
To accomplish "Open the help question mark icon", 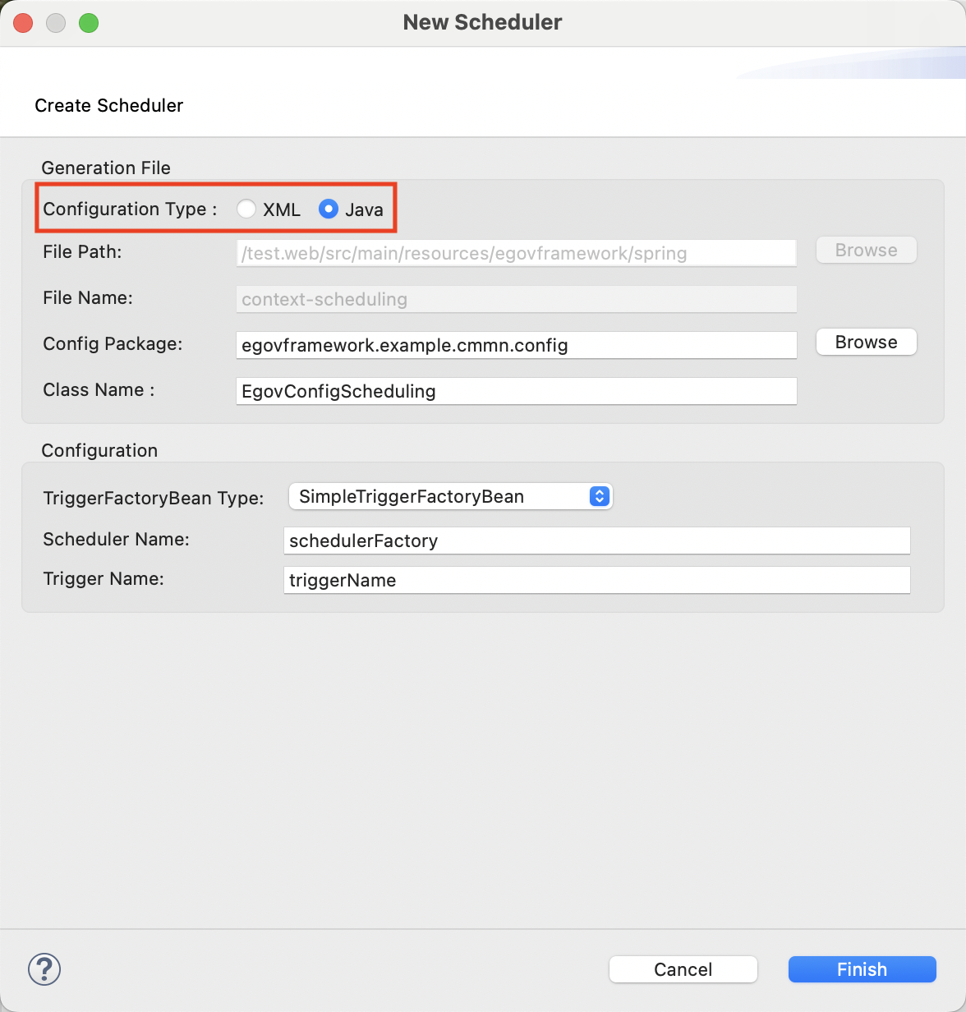I will coord(44,969).
